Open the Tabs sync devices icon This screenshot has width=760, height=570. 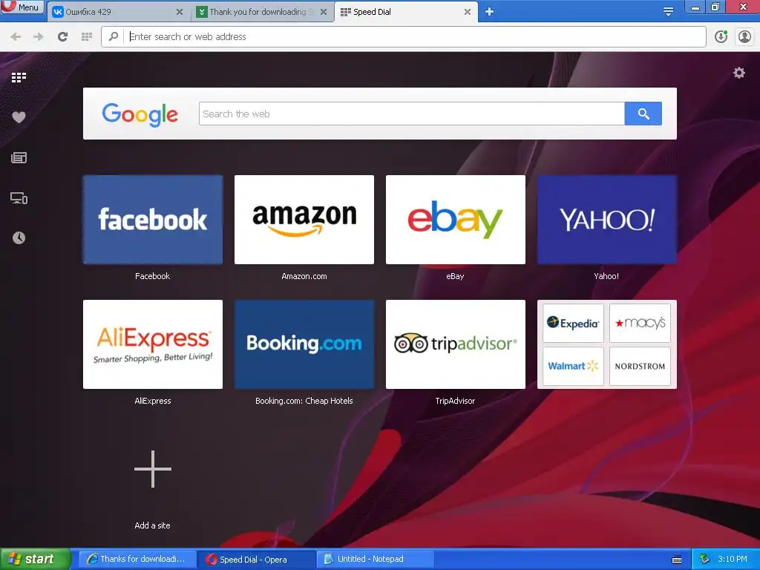[x=19, y=197]
